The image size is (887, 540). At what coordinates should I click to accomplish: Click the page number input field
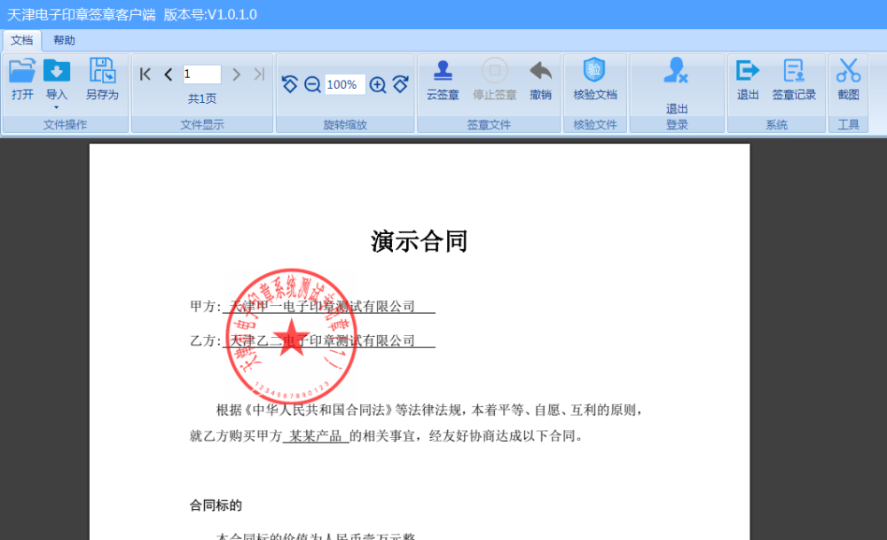click(x=200, y=74)
